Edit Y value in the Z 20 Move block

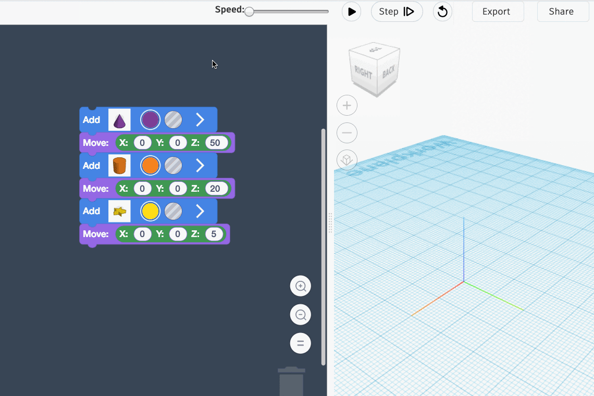click(x=178, y=189)
